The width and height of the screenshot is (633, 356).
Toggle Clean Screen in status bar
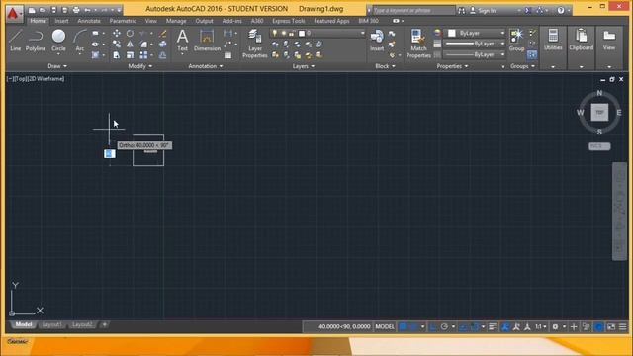611,326
